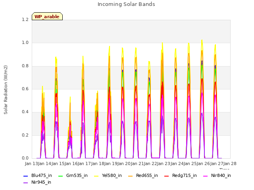Click the Yel580_in legend label

click(112, 175)
